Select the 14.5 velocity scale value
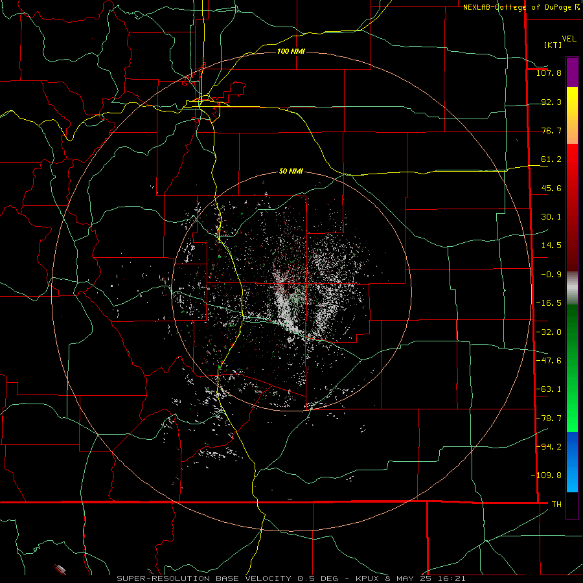The width and height of the screenshot is (583, 583). tap(551, 246)
